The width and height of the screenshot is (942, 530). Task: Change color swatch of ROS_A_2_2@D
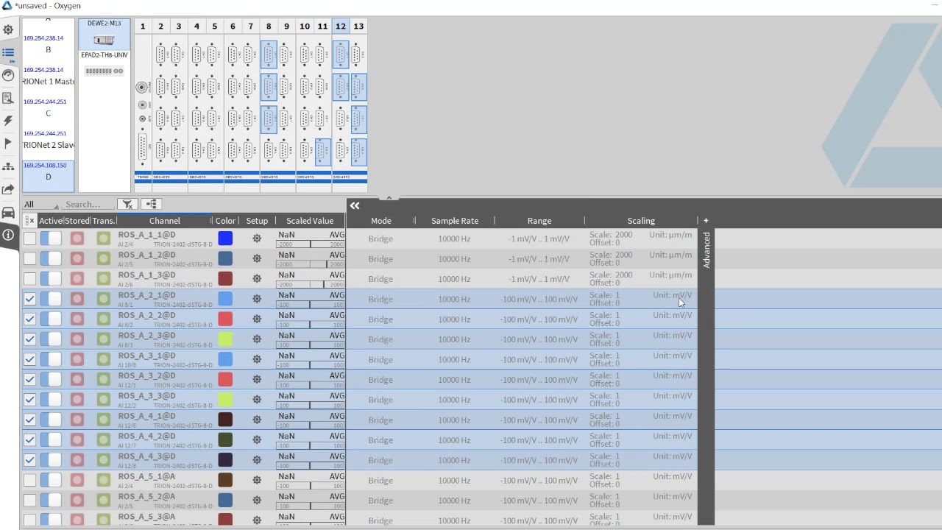(225, 319)
